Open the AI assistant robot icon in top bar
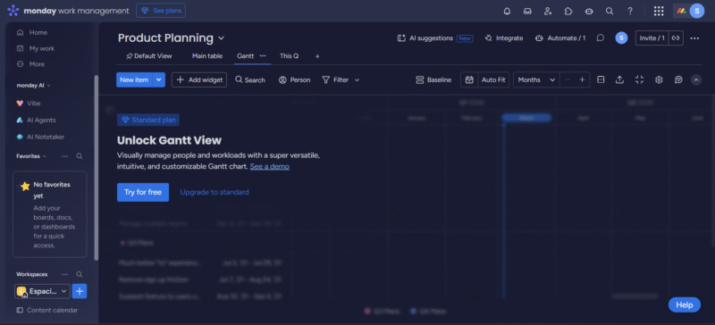Image resolution: width=715 pixels, height=325 pixels. [589, 12]
